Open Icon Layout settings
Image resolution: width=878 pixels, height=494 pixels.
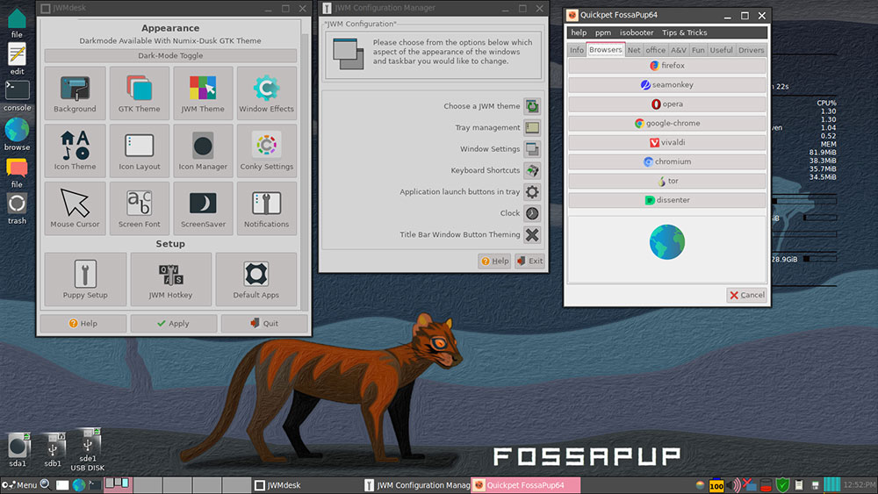(139, 151)
